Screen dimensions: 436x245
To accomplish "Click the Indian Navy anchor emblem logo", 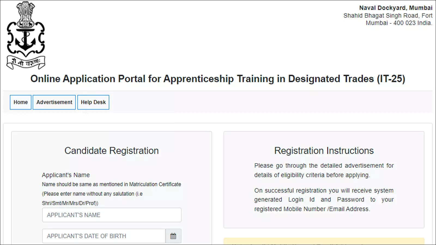I will coord(26,35).
